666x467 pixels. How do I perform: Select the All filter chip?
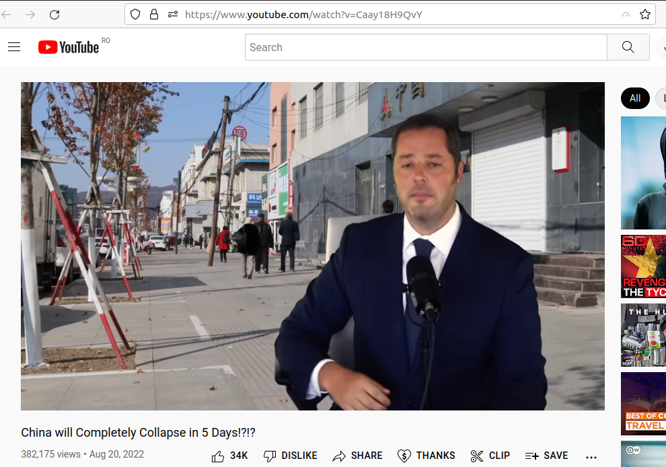(x=634, y=98)
